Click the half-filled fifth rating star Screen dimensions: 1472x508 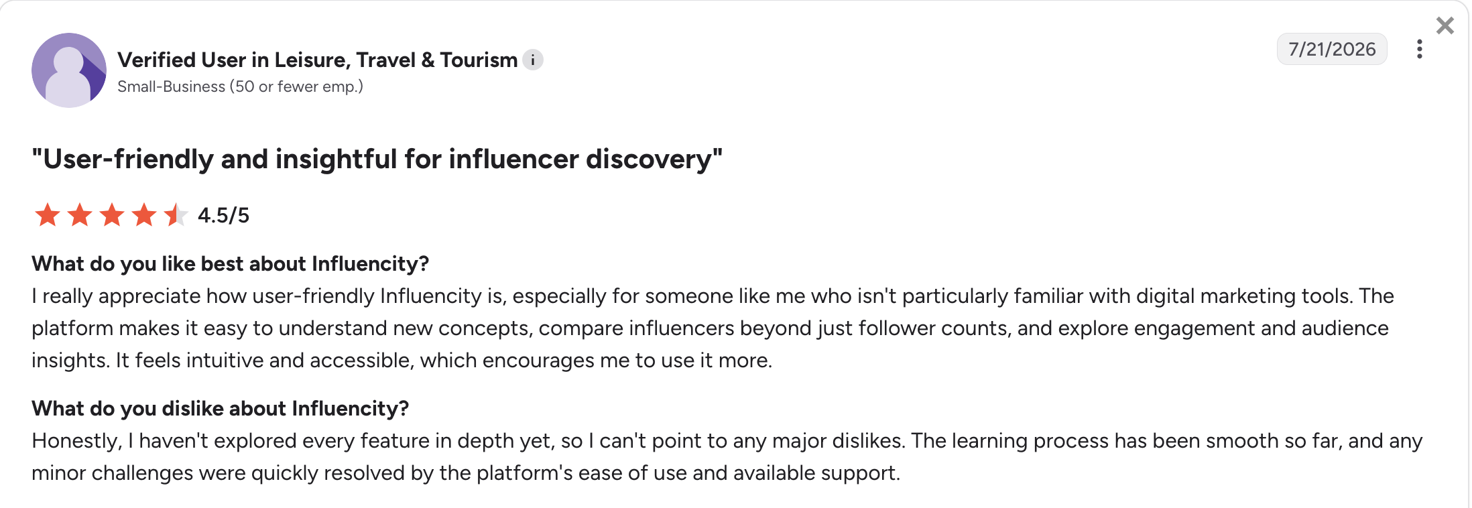click(x=176, y=215)
